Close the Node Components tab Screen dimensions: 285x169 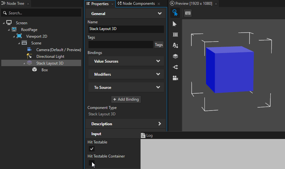[x=159, y=4]
